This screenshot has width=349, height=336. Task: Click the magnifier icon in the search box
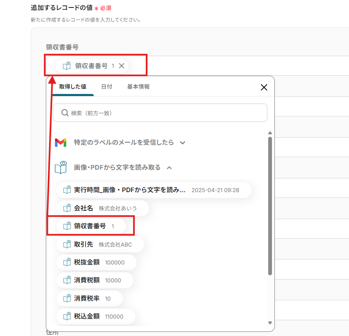(x=65, y=113)
